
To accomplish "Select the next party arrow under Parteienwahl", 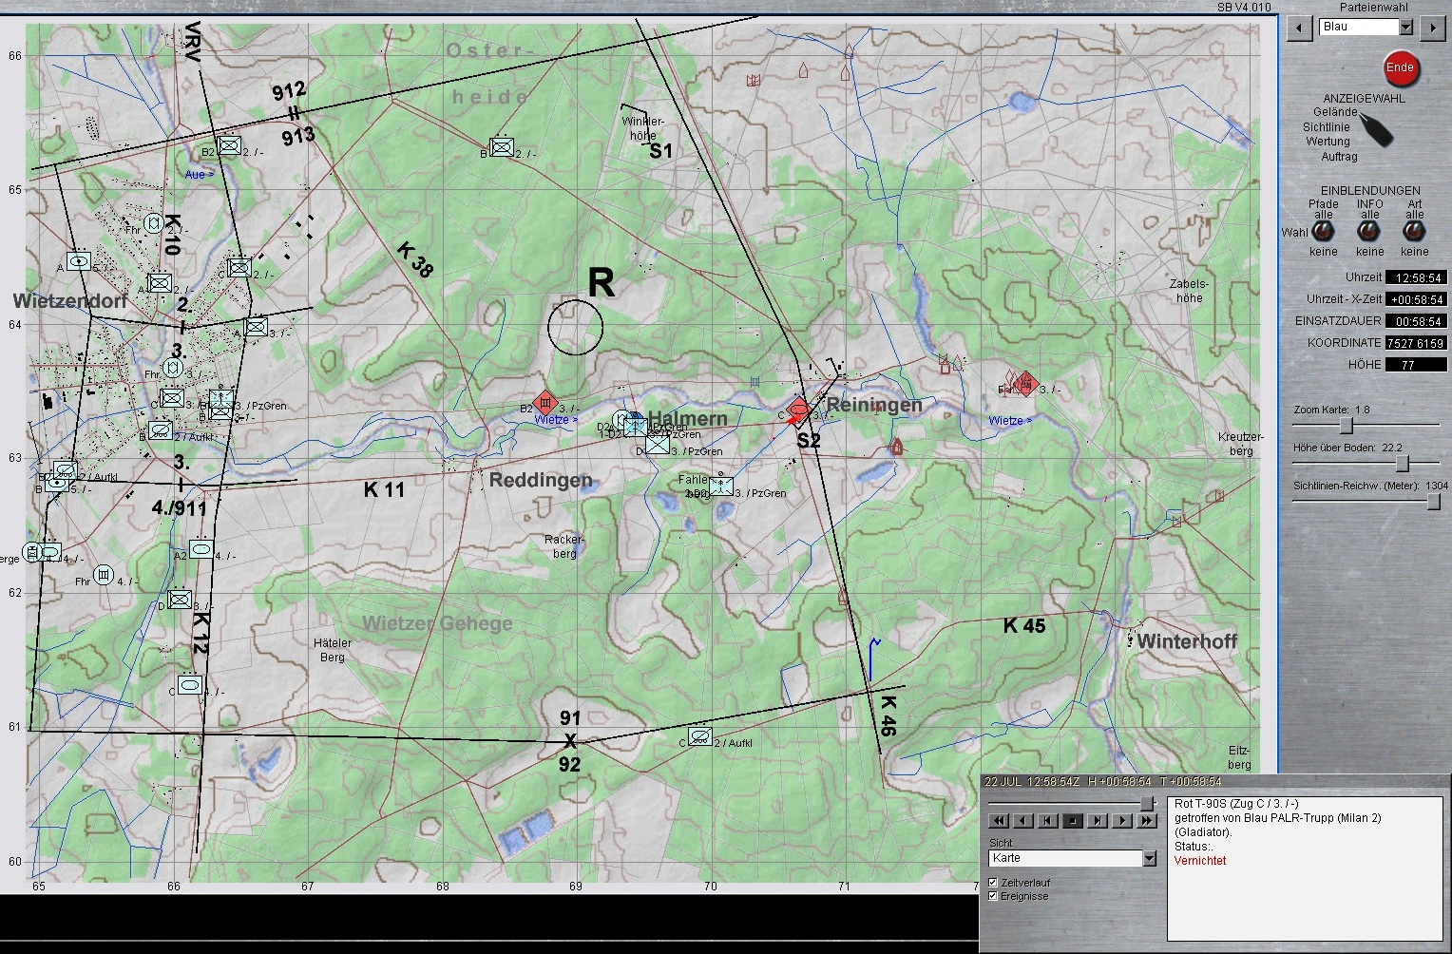I will coord(1431,28).
